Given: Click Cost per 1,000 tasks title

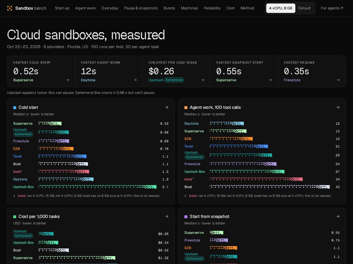Looking at the screenshot, I should point(39,216).
